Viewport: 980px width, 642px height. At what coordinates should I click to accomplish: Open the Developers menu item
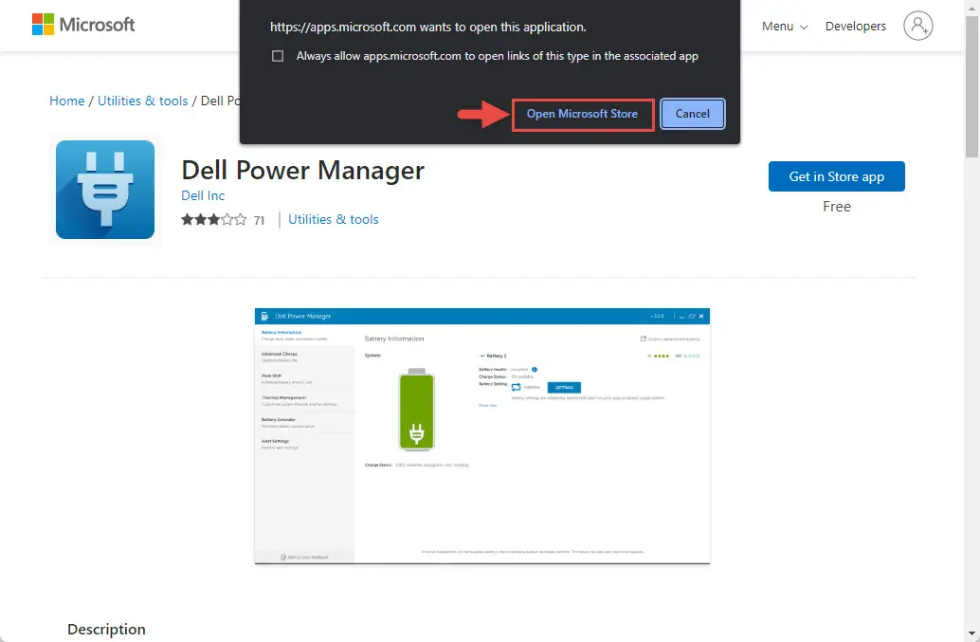point(855,27)
